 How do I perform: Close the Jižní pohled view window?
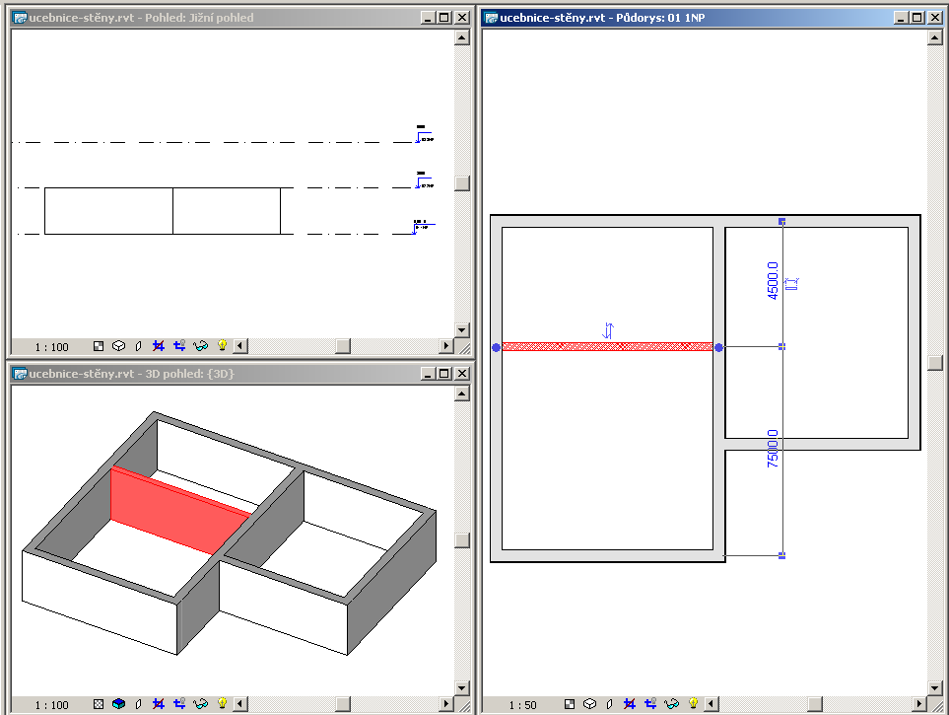462,18
